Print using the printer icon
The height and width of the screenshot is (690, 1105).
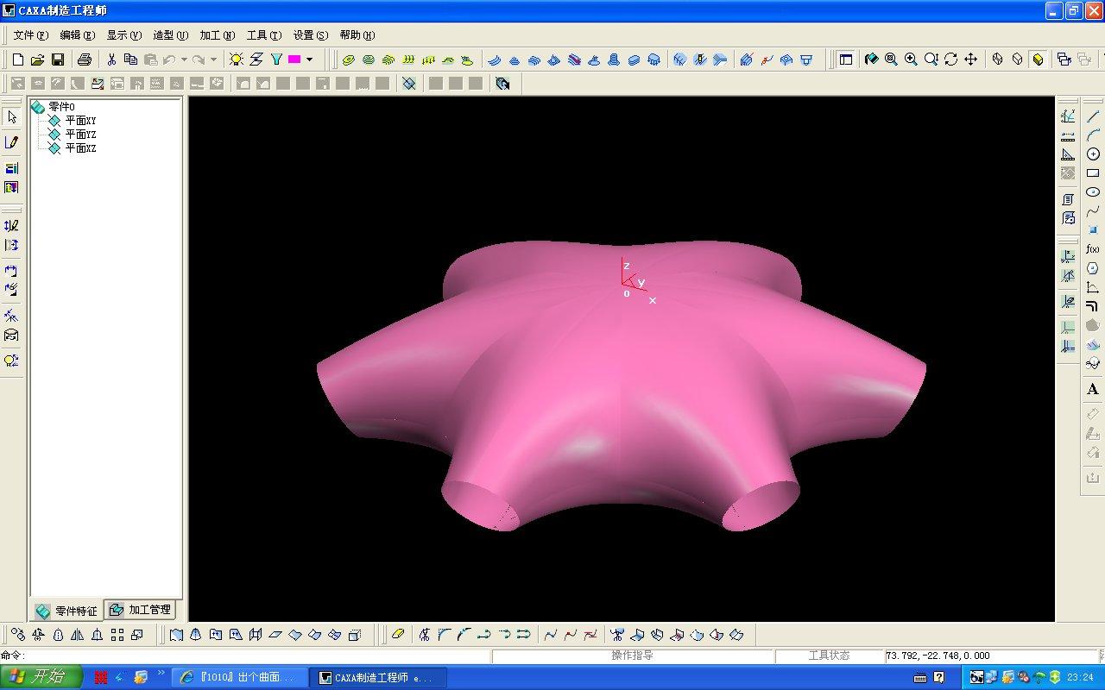(84, 60)
